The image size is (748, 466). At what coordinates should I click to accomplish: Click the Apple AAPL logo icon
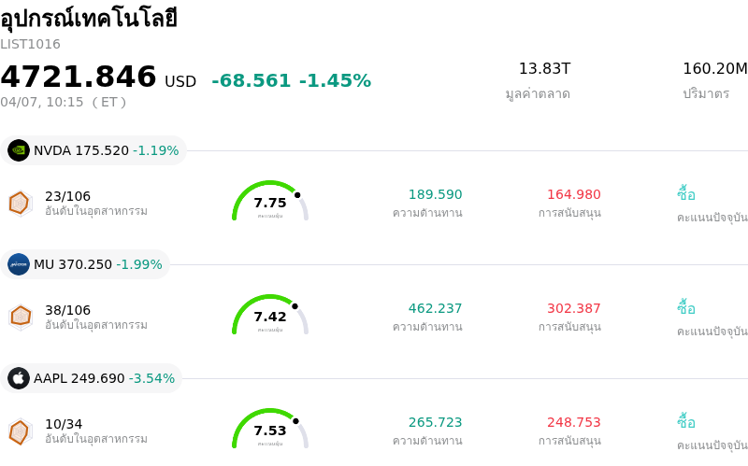(19, 378)
